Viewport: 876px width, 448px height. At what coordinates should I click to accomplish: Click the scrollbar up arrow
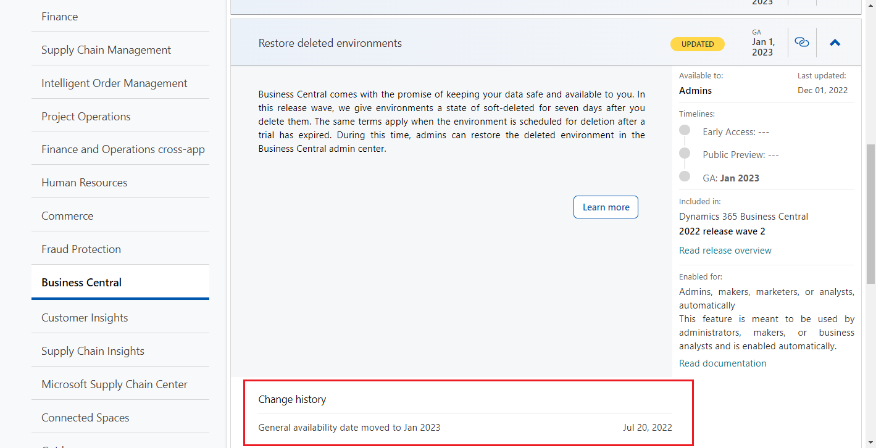[870, 6]
